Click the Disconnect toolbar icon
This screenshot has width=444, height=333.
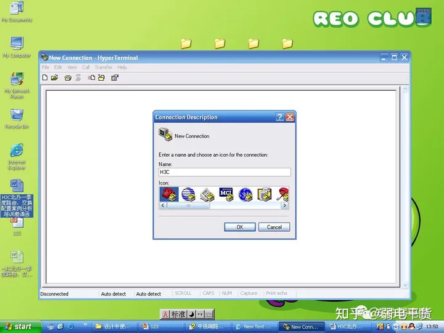tap(78, 78)
